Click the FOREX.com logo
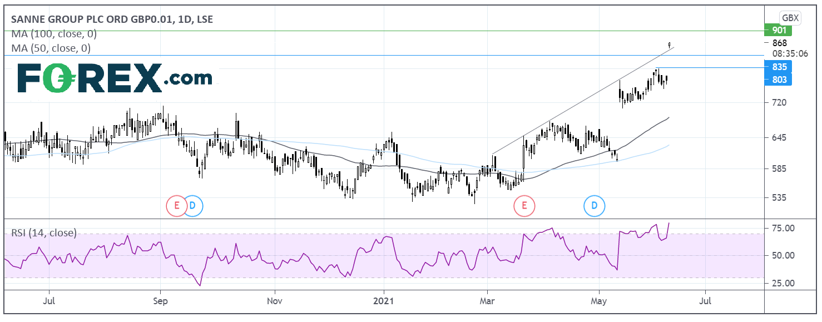 click(x=115, y=78)
